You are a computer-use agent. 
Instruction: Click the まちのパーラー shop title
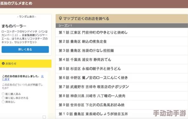click(14, 26)
